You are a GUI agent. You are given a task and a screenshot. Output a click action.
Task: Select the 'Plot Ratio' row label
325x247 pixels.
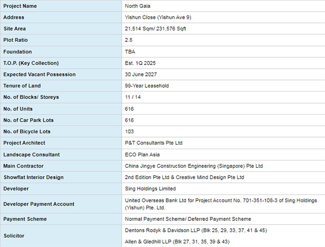tap(16, 40)
